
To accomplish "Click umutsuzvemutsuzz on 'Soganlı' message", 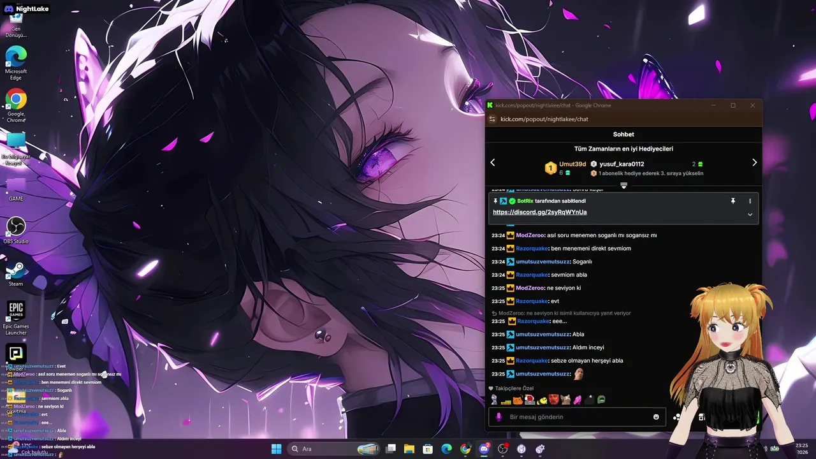I will click(x=543, y=261).
